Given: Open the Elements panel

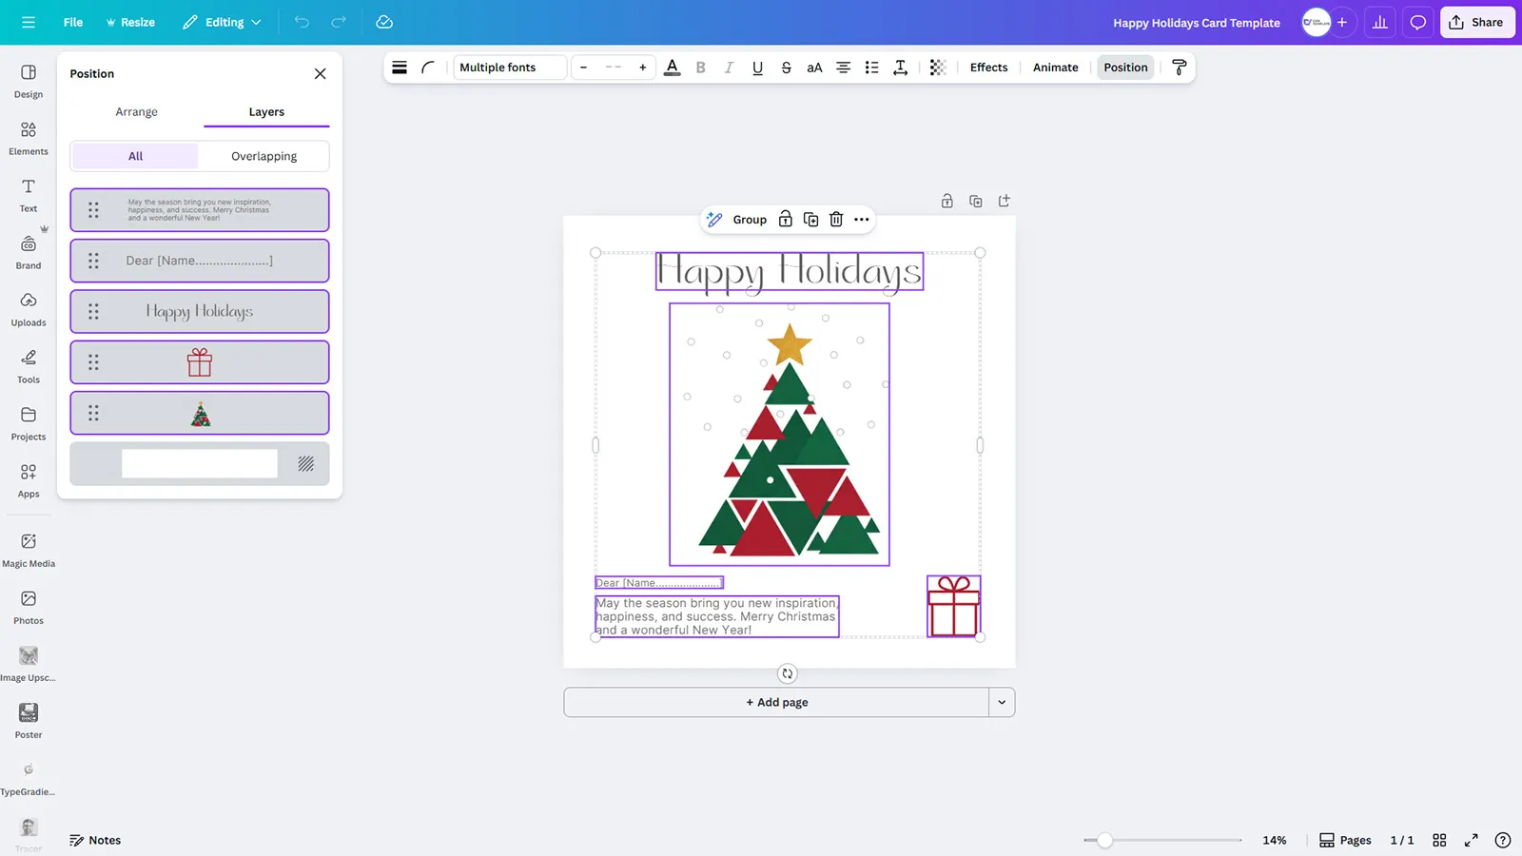Looking at the screenshot, I should click(28, 136).
